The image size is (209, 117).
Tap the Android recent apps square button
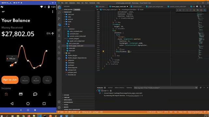[44, 103]
